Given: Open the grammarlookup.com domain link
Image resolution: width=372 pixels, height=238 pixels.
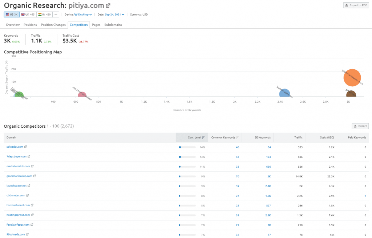Looking at the screenshot, I should point(19,176).
